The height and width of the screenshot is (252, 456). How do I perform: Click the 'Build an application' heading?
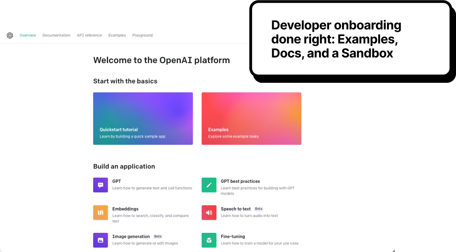pyautogui.click(x=124, y=166)
